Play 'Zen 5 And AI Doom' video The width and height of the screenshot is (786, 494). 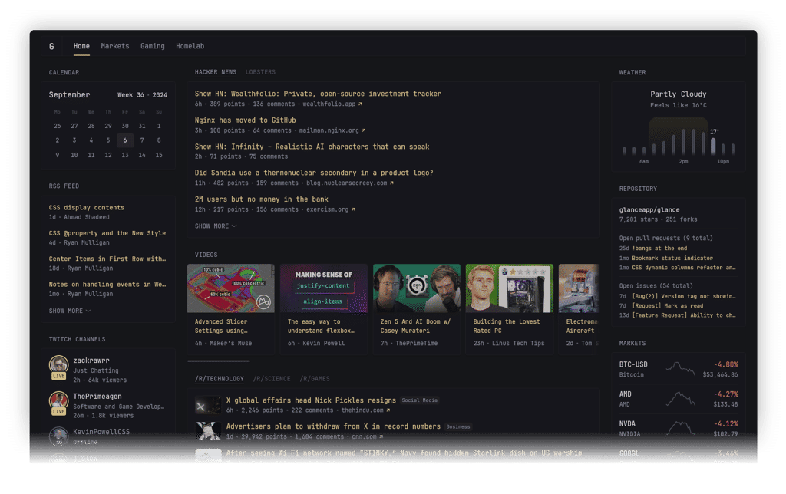point(417,288)
